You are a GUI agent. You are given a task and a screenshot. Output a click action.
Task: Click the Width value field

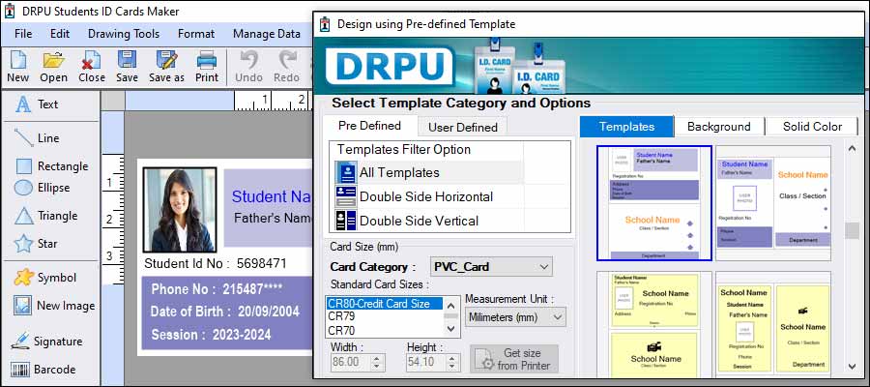pyautogui.click(x=350, y=363)
